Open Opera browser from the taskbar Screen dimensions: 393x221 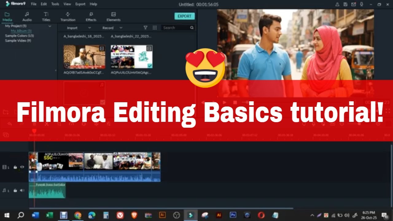(x=261, y=215)
